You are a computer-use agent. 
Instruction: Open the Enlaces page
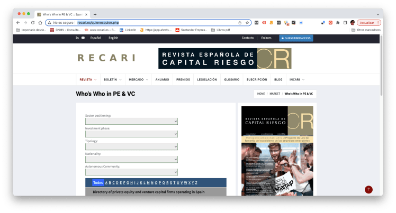tap(266, 38)
